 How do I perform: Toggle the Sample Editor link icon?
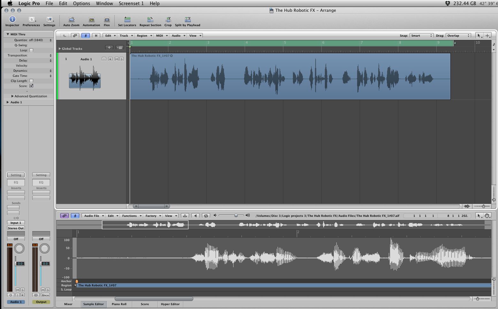click(64, 216)
